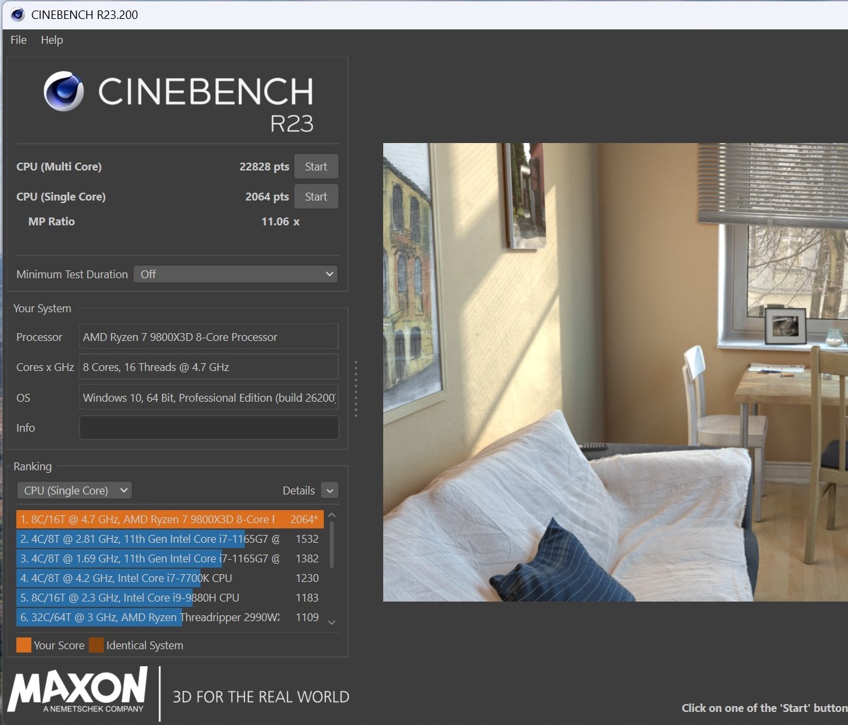Click the Cinebench app icon in title bar

(18, 14)
